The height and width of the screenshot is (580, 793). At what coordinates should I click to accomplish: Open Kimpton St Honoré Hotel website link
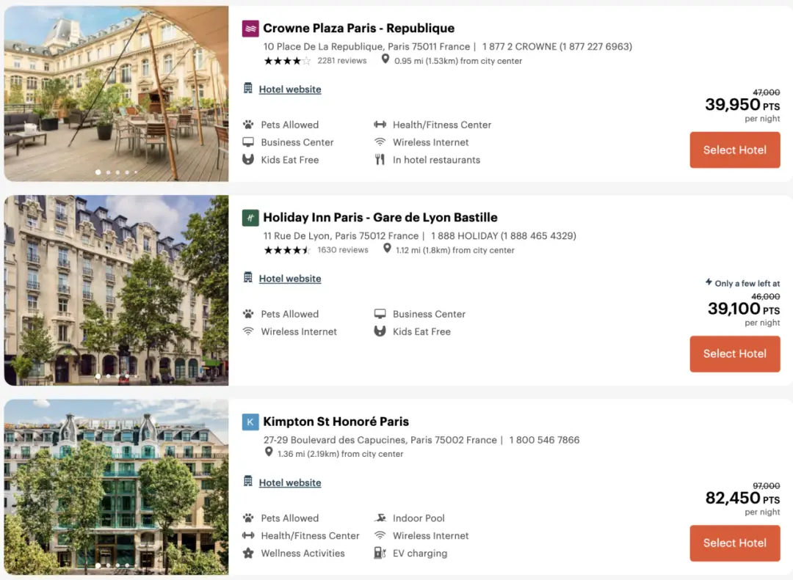tap(290, 482)
